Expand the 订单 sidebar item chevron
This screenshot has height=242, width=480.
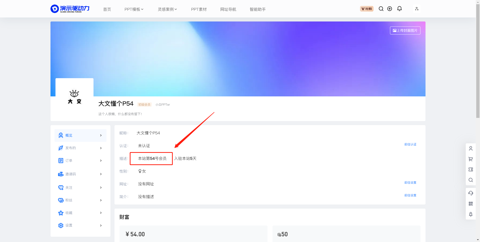click(x=101, y=161)
